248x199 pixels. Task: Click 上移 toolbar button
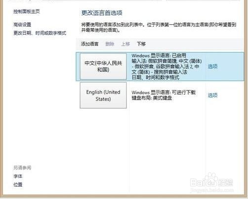[125, 44]
